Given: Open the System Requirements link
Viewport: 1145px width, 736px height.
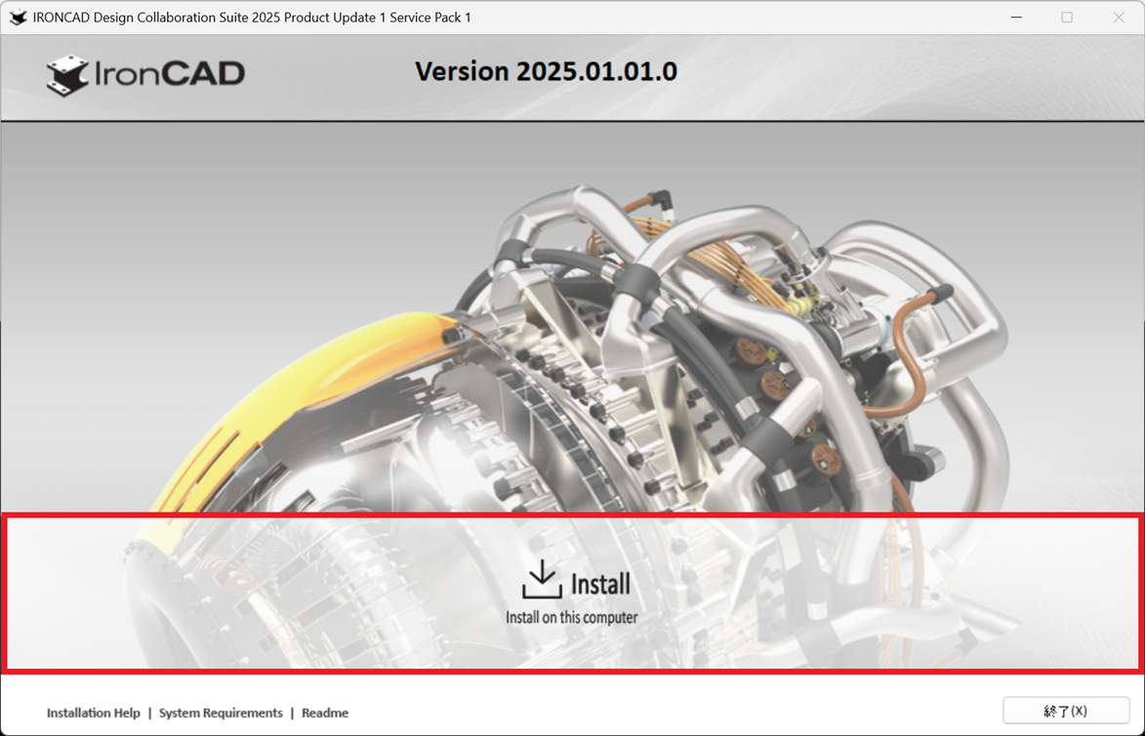Looking at the screenshot, I should (221, 713).
